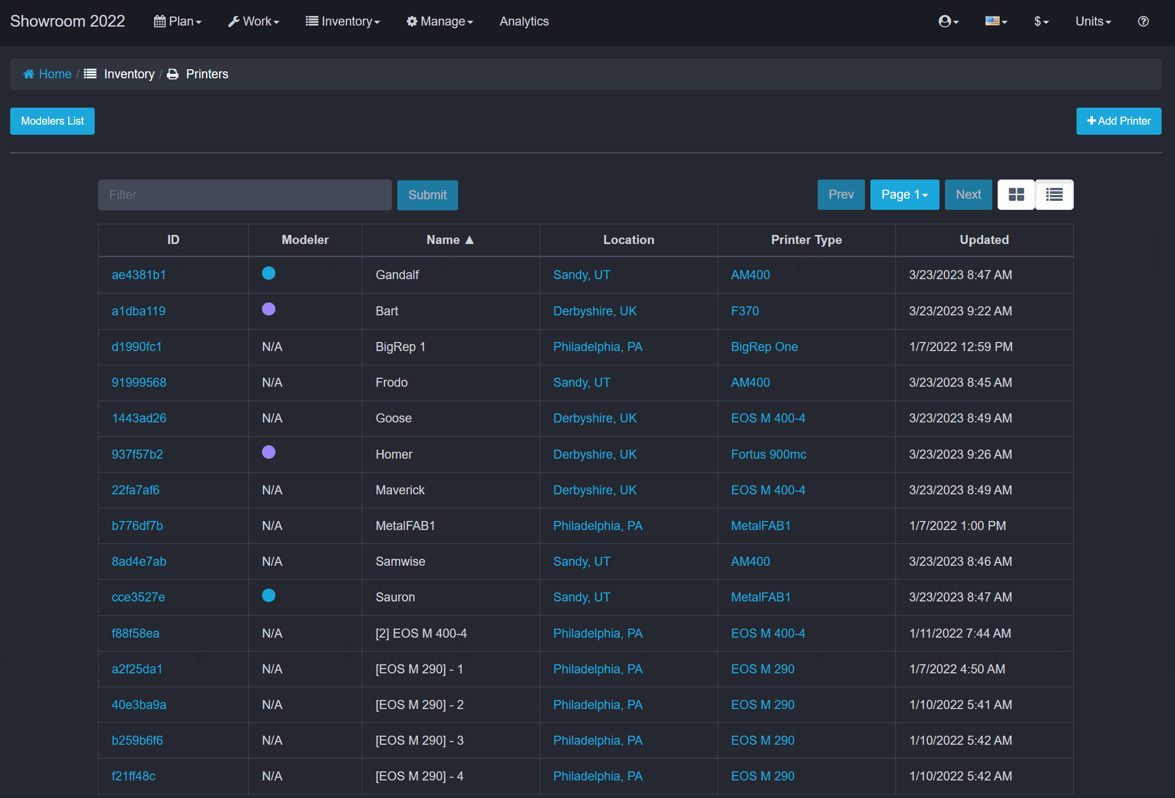The width and height of the screenshot is (1175, 798).
Task: Click the Add Printer button
Action: (x=1119, y=121)
